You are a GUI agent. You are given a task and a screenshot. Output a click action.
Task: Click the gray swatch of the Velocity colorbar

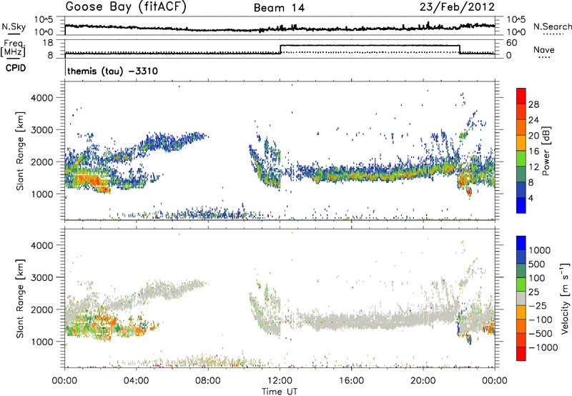tap(521, 299)
